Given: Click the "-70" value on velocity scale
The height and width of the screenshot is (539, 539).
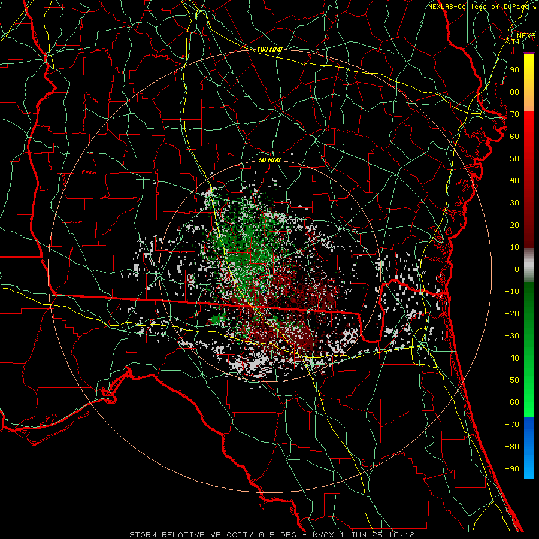Looking at the screenshot, I should tap(512, 425).
